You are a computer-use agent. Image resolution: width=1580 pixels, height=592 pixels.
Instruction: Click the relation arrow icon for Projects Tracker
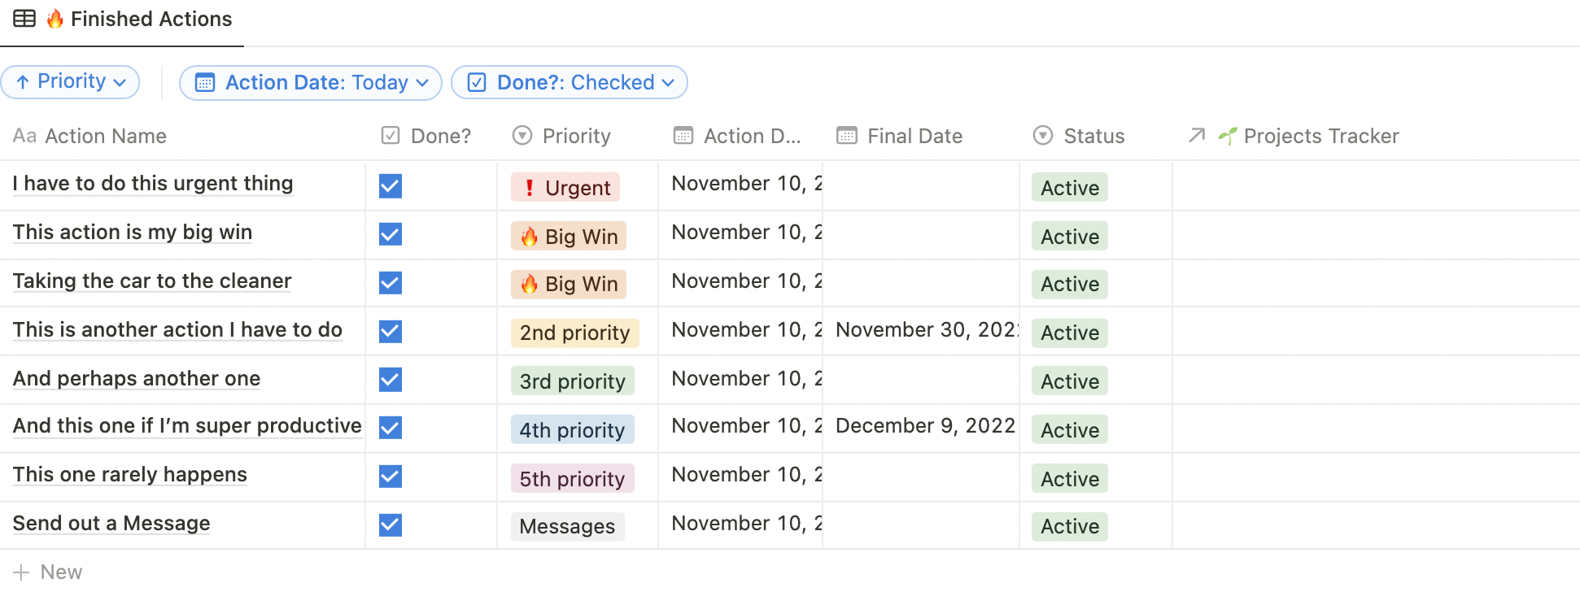point(1197,135)
